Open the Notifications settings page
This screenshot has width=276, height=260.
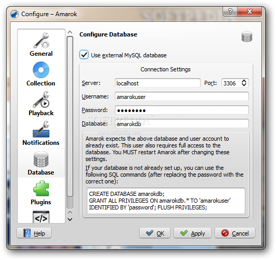(41, 133)
